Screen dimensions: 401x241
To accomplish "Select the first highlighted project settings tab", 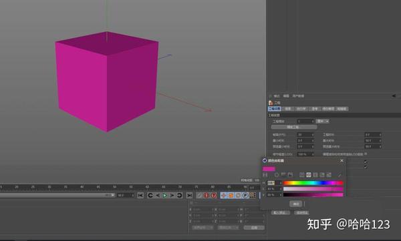I will pos(275,109).
